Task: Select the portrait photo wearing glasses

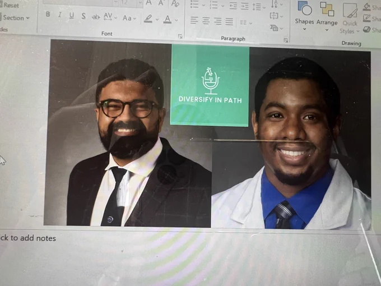Action: click(x=128, y=133)
